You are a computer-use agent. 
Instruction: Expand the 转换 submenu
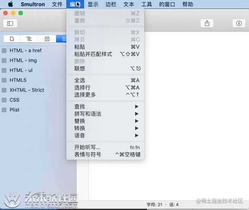105,128
